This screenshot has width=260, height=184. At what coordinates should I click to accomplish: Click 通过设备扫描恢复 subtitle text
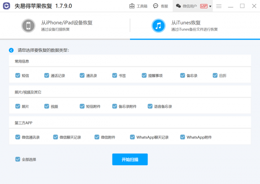click(x=55, y=30)
